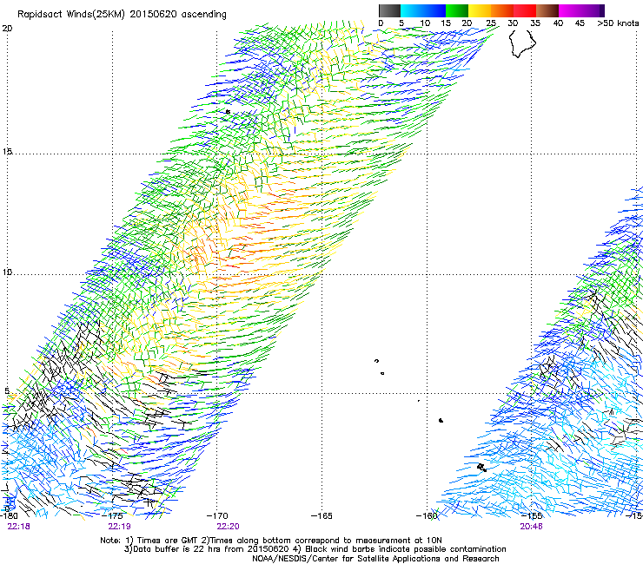Click the '35' label under the color legend
Viewport: 643px width, 564px height.
[535, 23]
